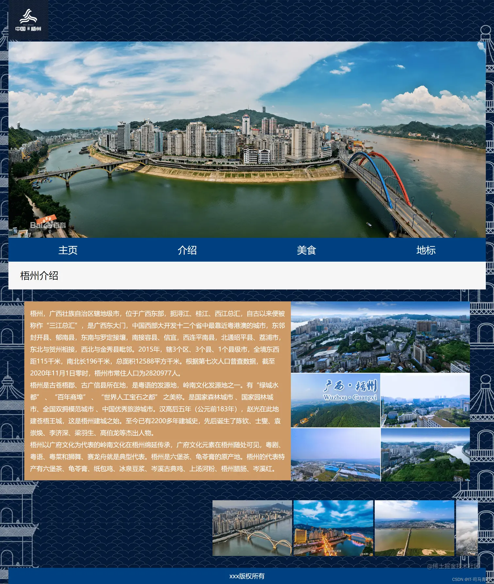
Task: Open the hillside buildings photo beside 广西·梧州 image
Action: pos(425,400)
